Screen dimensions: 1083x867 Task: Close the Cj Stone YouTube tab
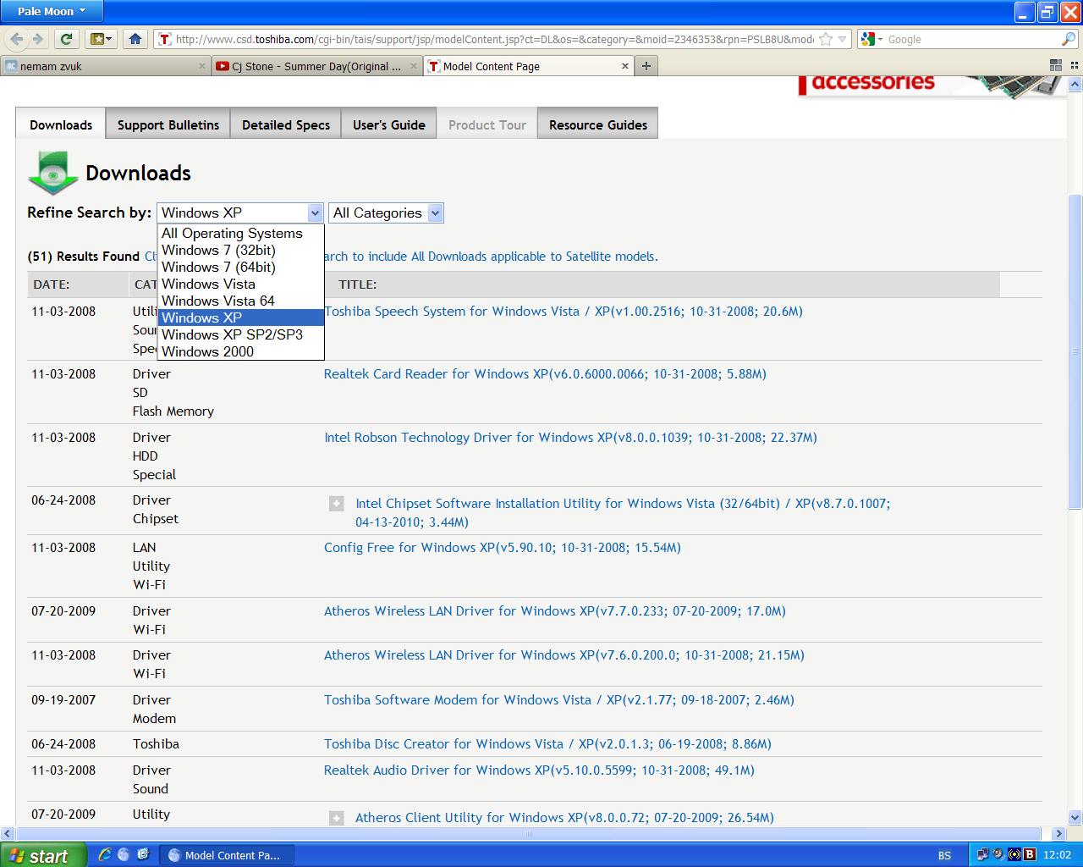click(414, 66)
